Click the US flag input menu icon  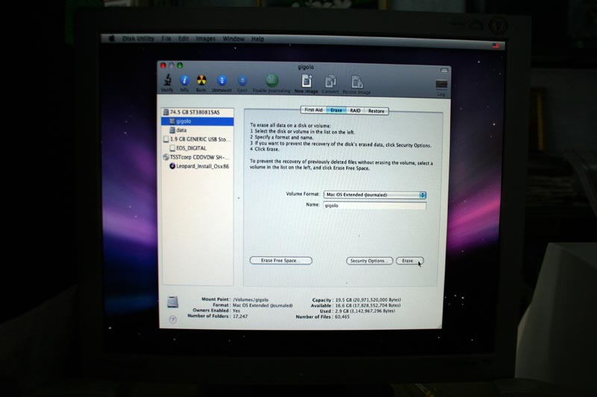[x=496, y=45]
